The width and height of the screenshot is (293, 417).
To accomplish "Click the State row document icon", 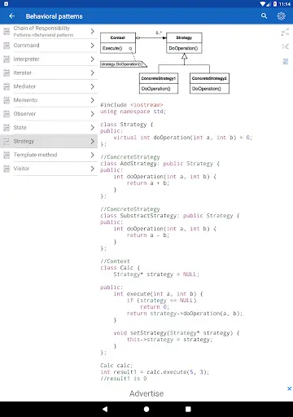I will [7, 127].
